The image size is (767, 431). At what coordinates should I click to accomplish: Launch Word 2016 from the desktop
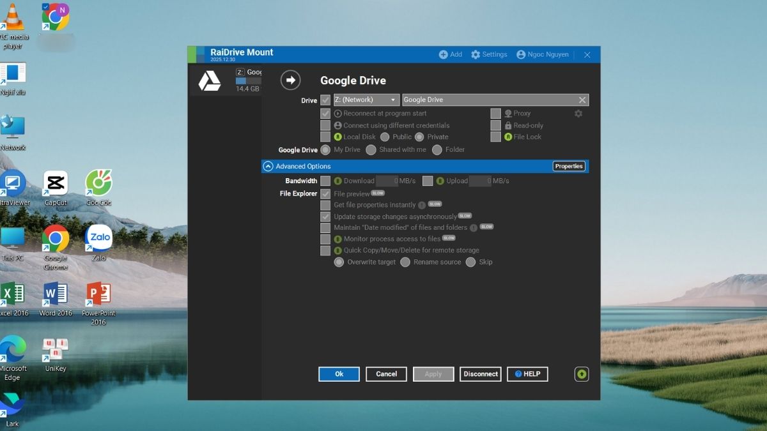(x=56, y=299)
